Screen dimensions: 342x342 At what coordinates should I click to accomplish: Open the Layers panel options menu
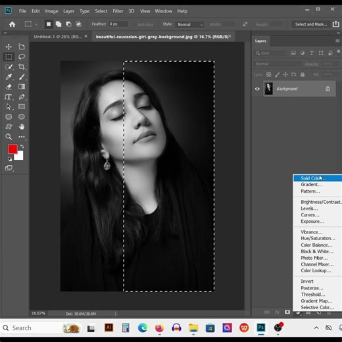coord(337,41)
